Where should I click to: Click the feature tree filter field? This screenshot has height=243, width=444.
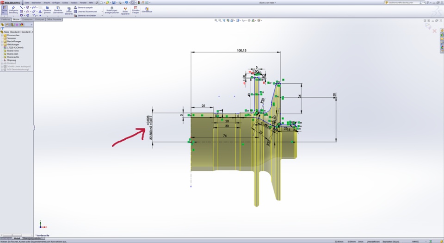click(17, 28)
